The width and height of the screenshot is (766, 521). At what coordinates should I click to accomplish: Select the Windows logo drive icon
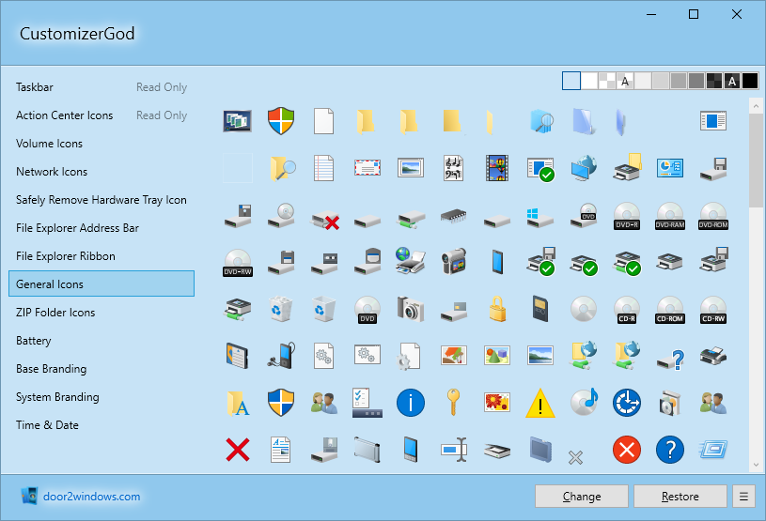point(539,217)
